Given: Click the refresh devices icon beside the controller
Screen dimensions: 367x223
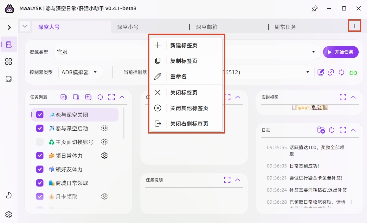Looking at the screenshot, I should pos(342,72).
